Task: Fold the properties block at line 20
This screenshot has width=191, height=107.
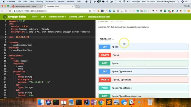Action: pos(7,71)
